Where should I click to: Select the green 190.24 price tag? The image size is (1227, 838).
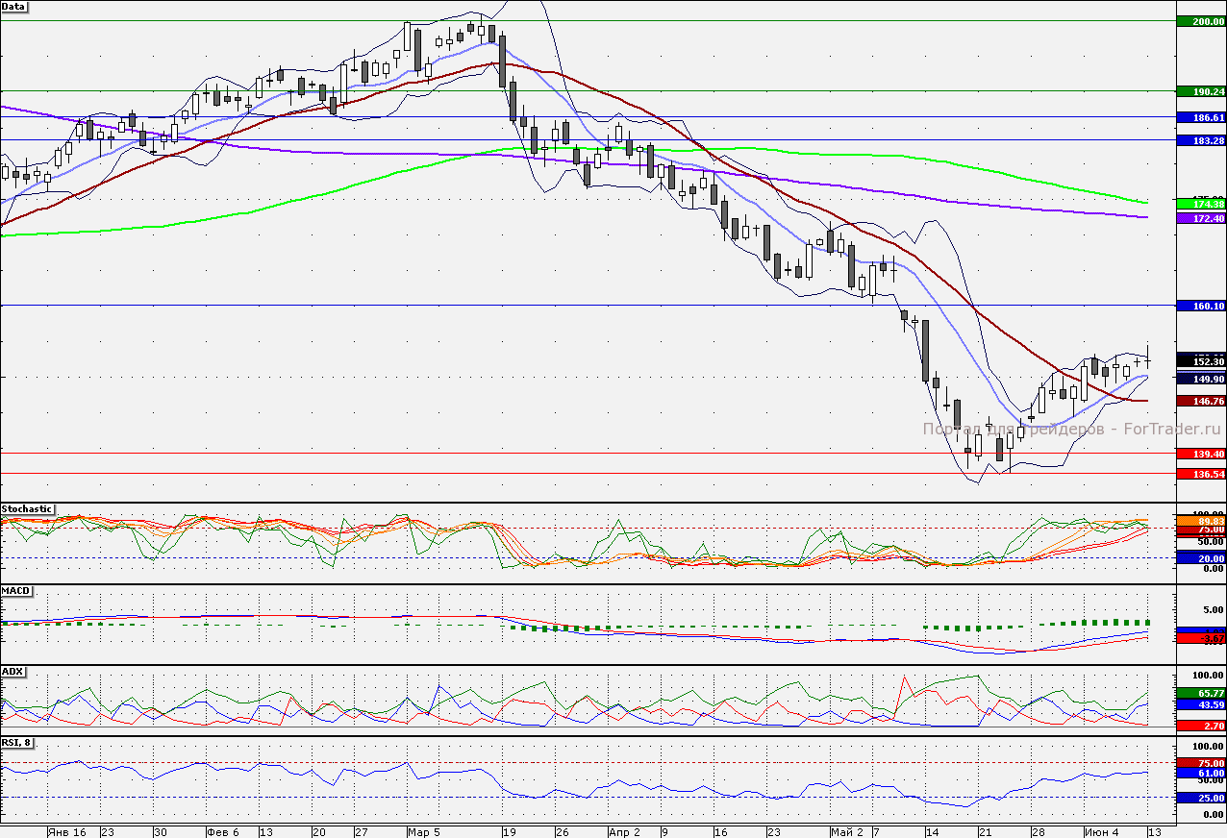pos(1201,91)
